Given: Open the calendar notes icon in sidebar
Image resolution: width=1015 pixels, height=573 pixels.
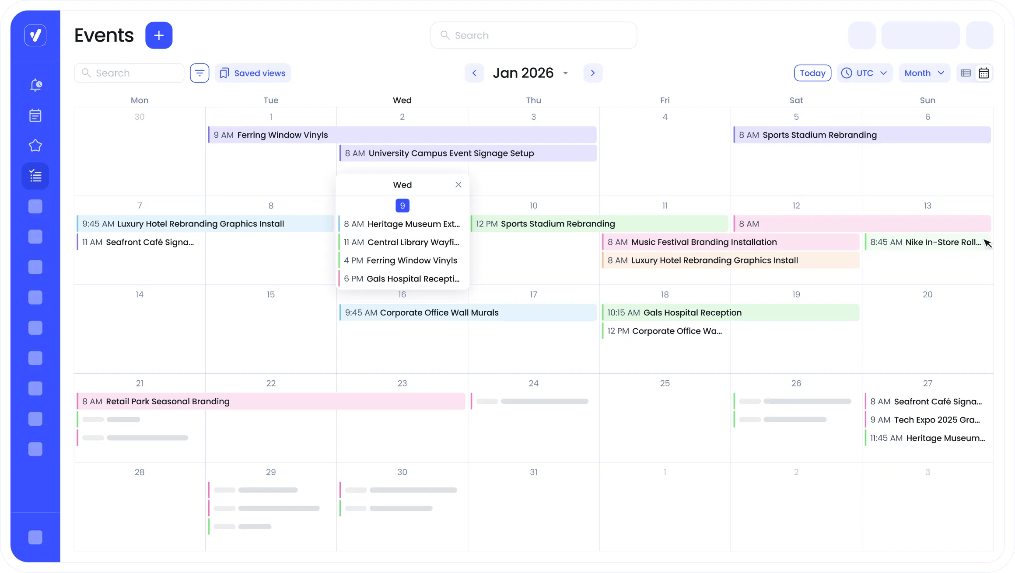Looking at the screenshot, I should [35, 115].
